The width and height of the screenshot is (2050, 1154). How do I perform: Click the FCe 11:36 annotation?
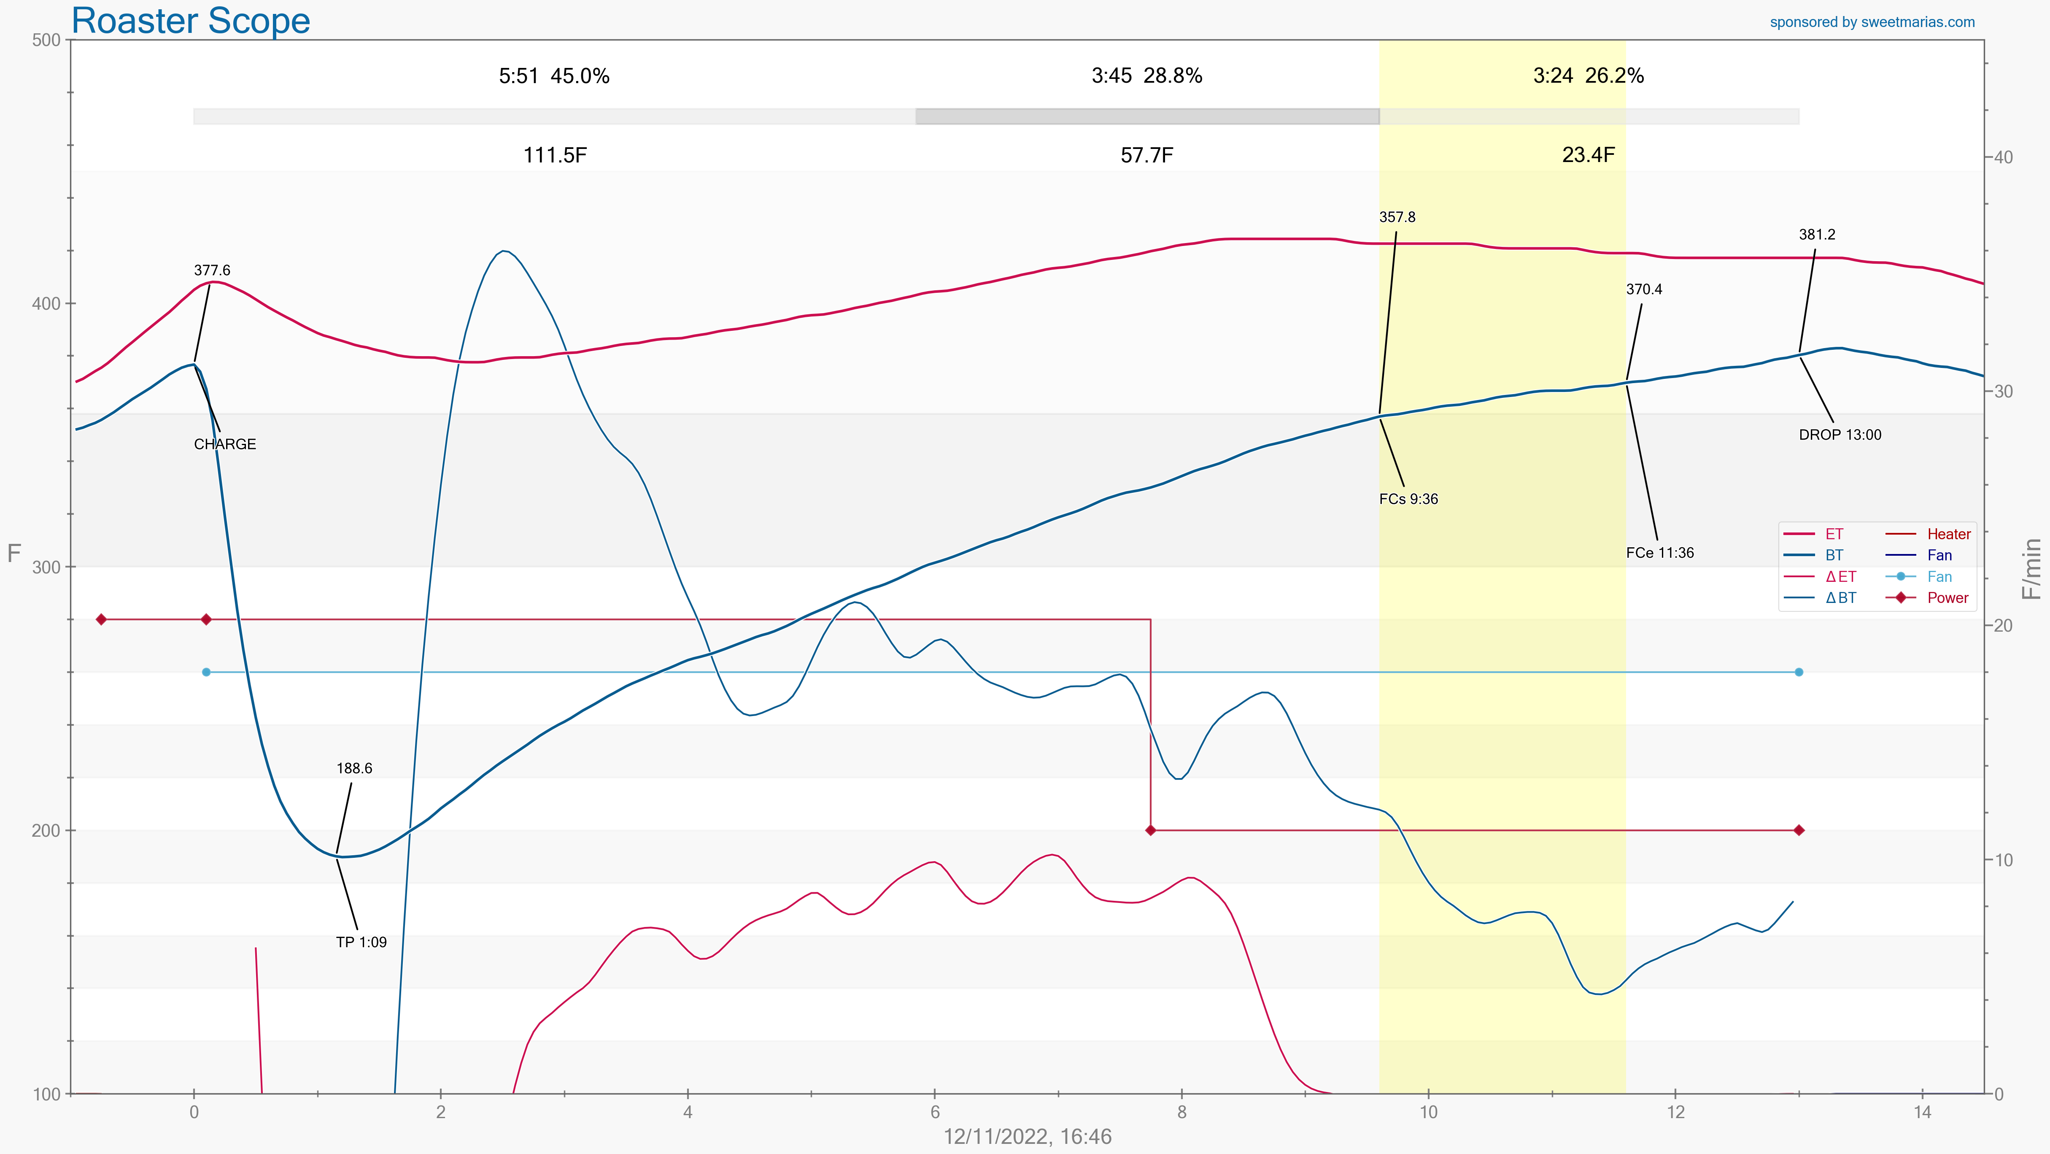[x=1660, y=552]
